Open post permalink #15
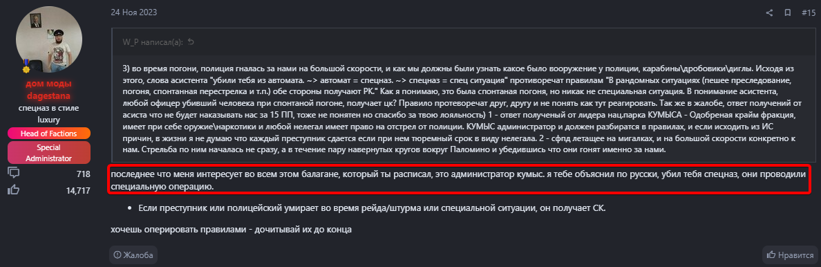 (809, 12)
